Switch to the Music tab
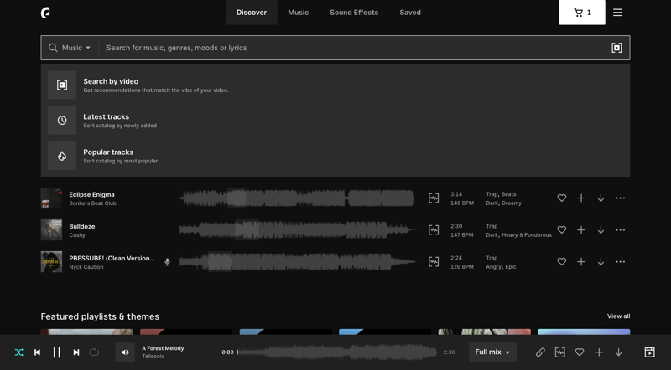671x370 pixels. tap(299, 13)
